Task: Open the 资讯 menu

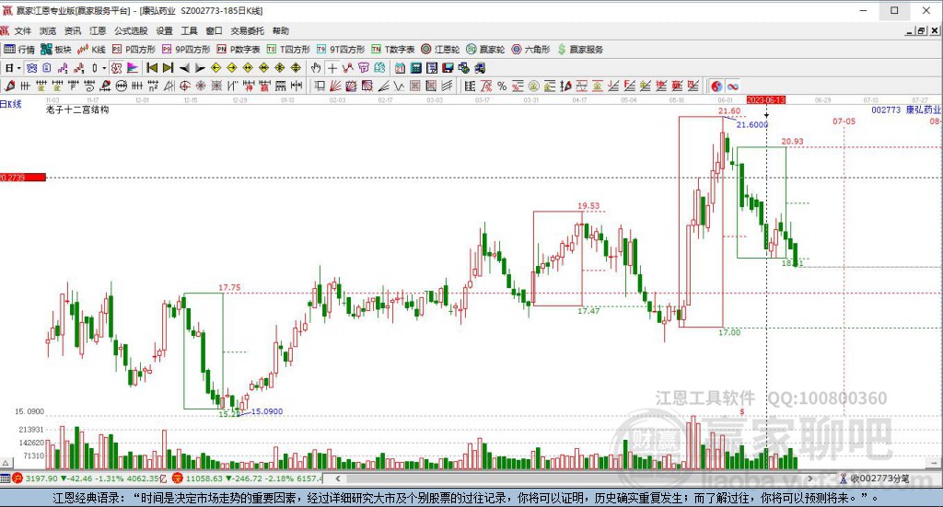Action: point(72,30)
